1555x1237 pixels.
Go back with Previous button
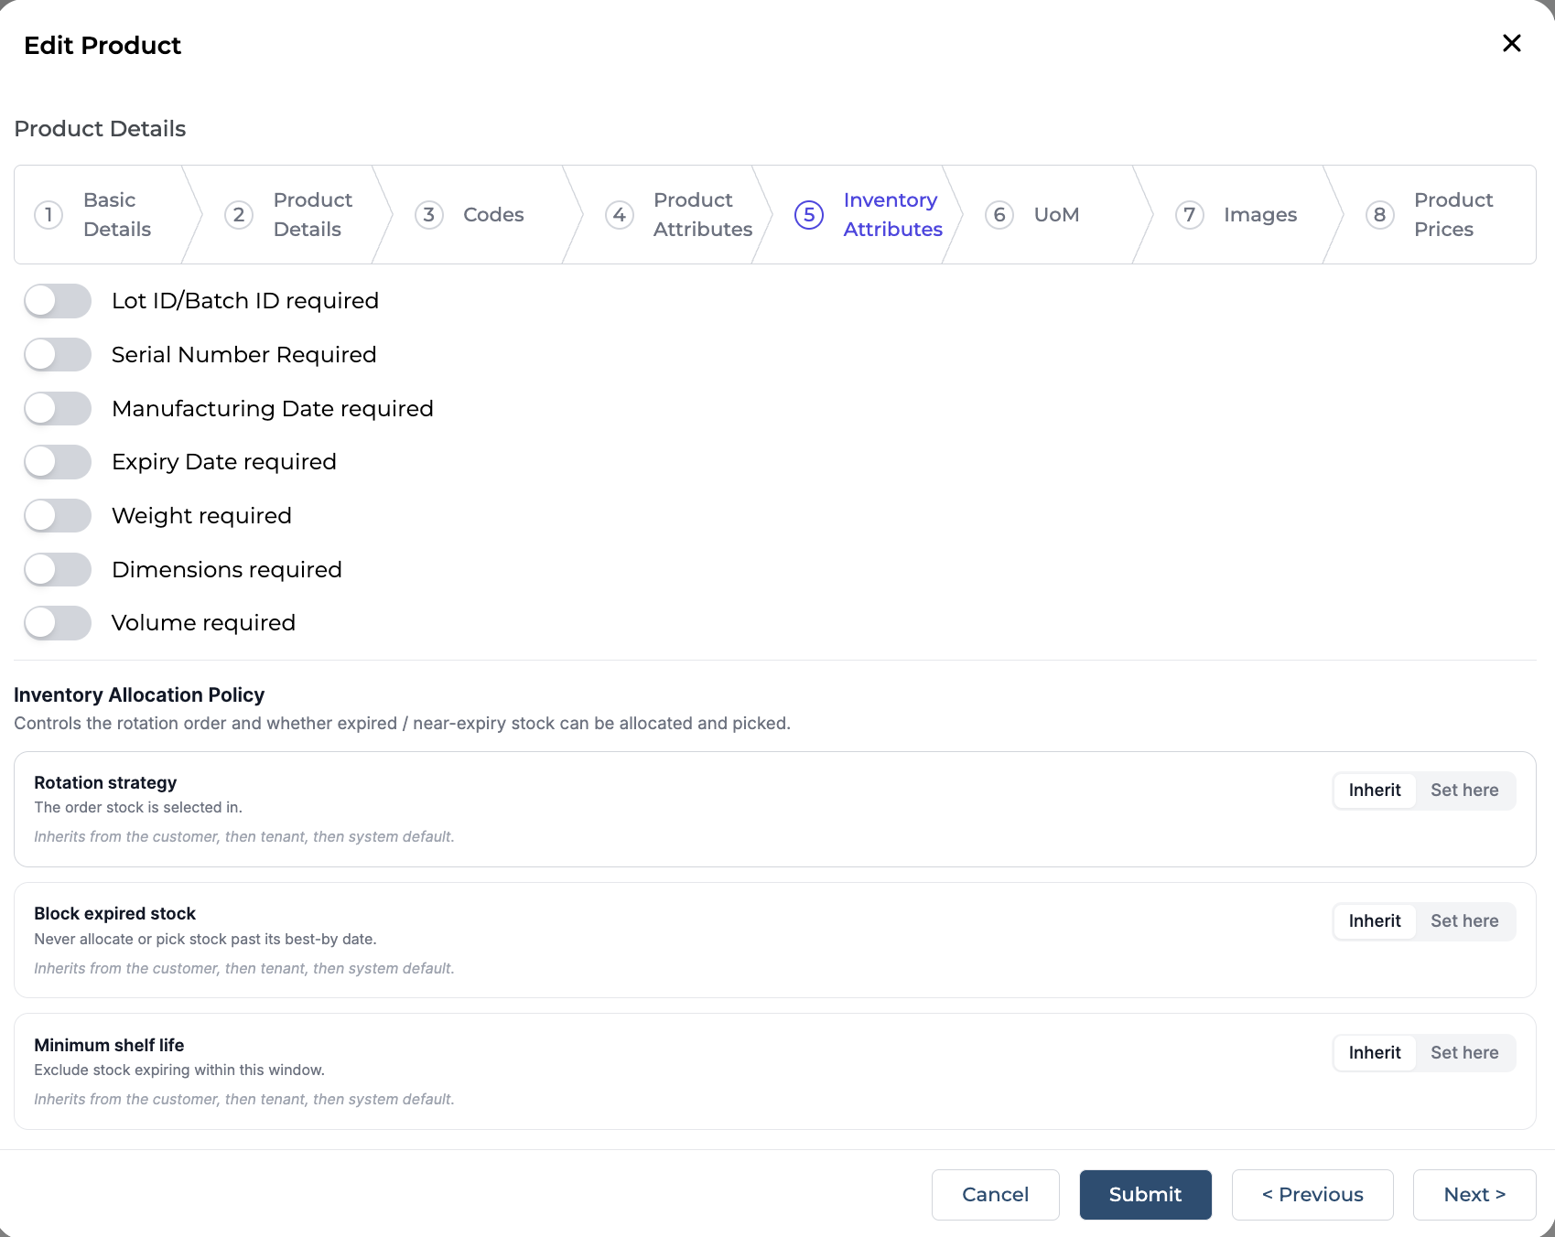(1312, 1195)
